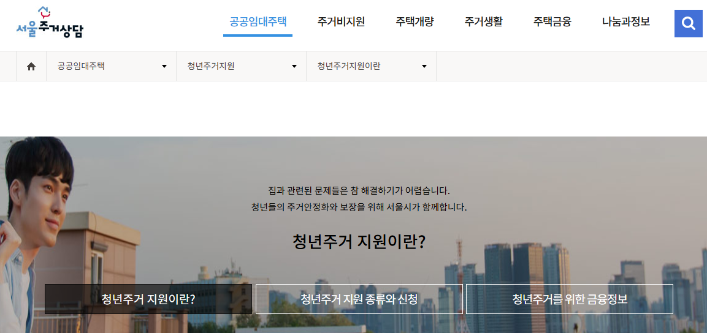The width and height of the screenshot is (707, 333).
Task: Switch to 청년주거 지원 종류와 신청 tab
Action: pyautogui.click(x=359, y=299)
